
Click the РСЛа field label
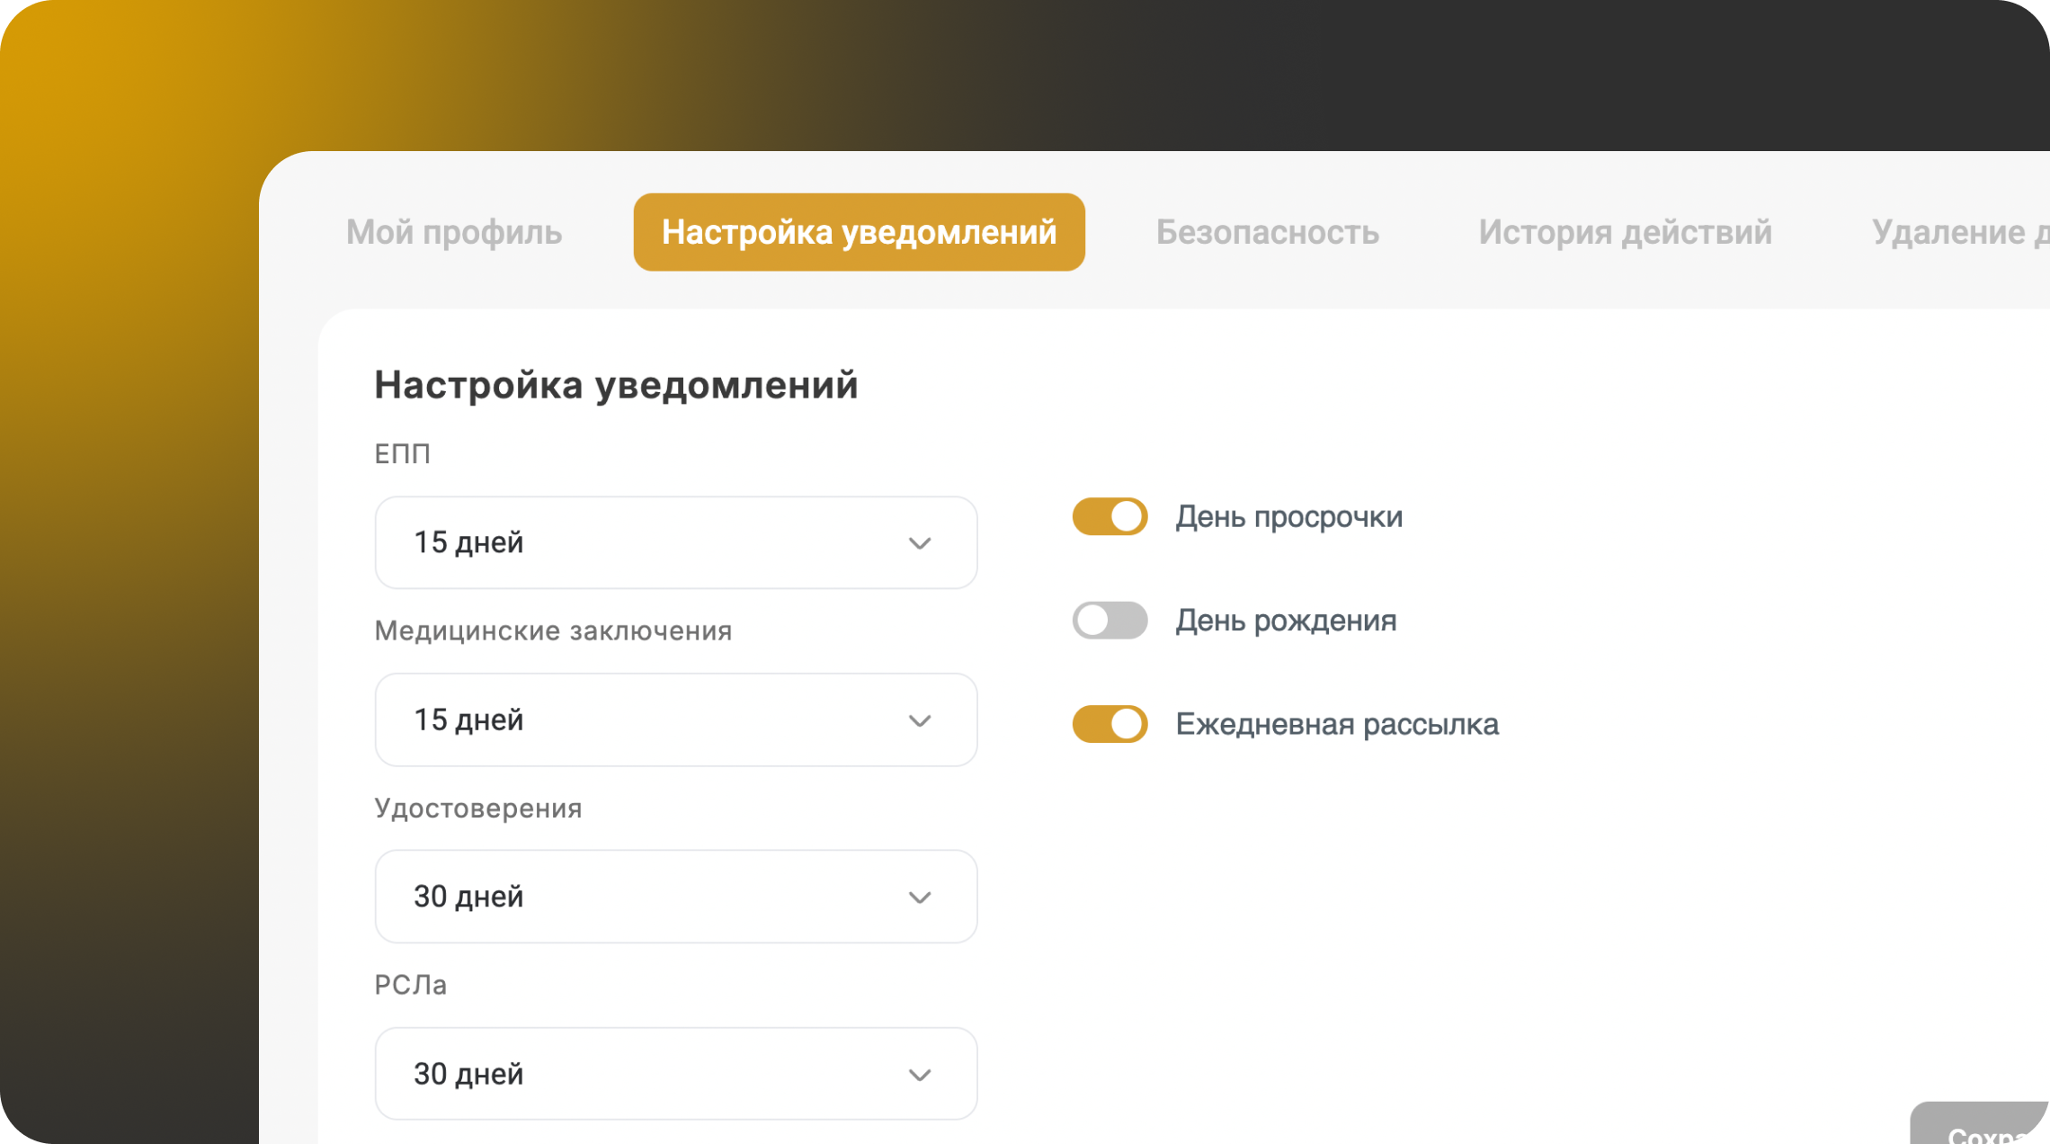(x=410, y=986)
